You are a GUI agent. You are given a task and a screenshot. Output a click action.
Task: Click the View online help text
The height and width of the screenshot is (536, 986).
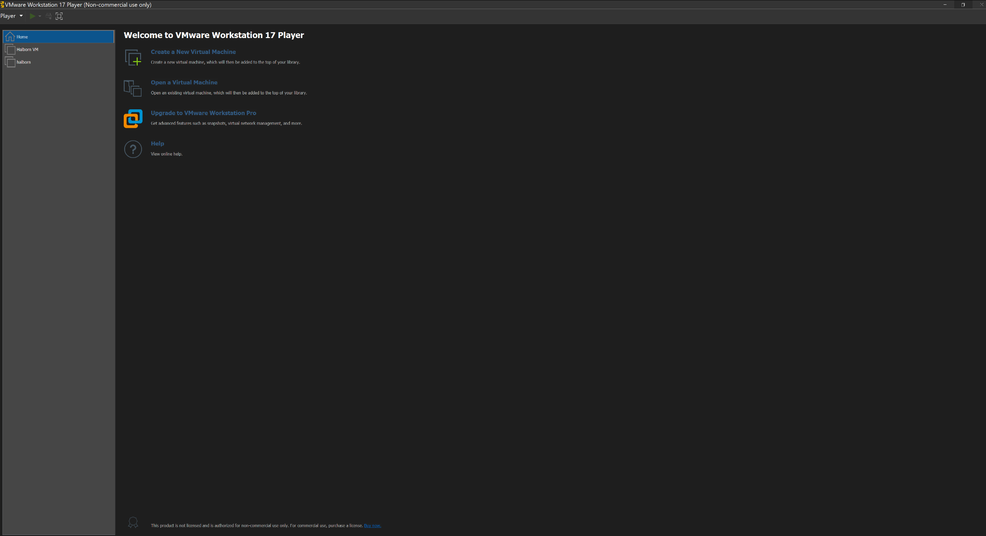(166, 154)
